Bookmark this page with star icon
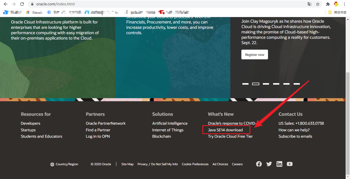Viewport: 350px width, 179px height. [318, 4]
